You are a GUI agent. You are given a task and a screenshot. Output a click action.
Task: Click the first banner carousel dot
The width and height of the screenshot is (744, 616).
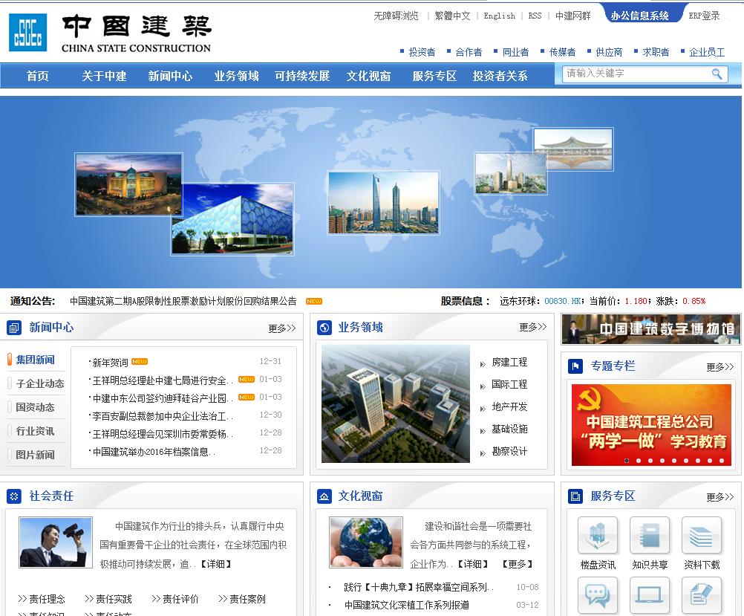(x=627, y=461)
